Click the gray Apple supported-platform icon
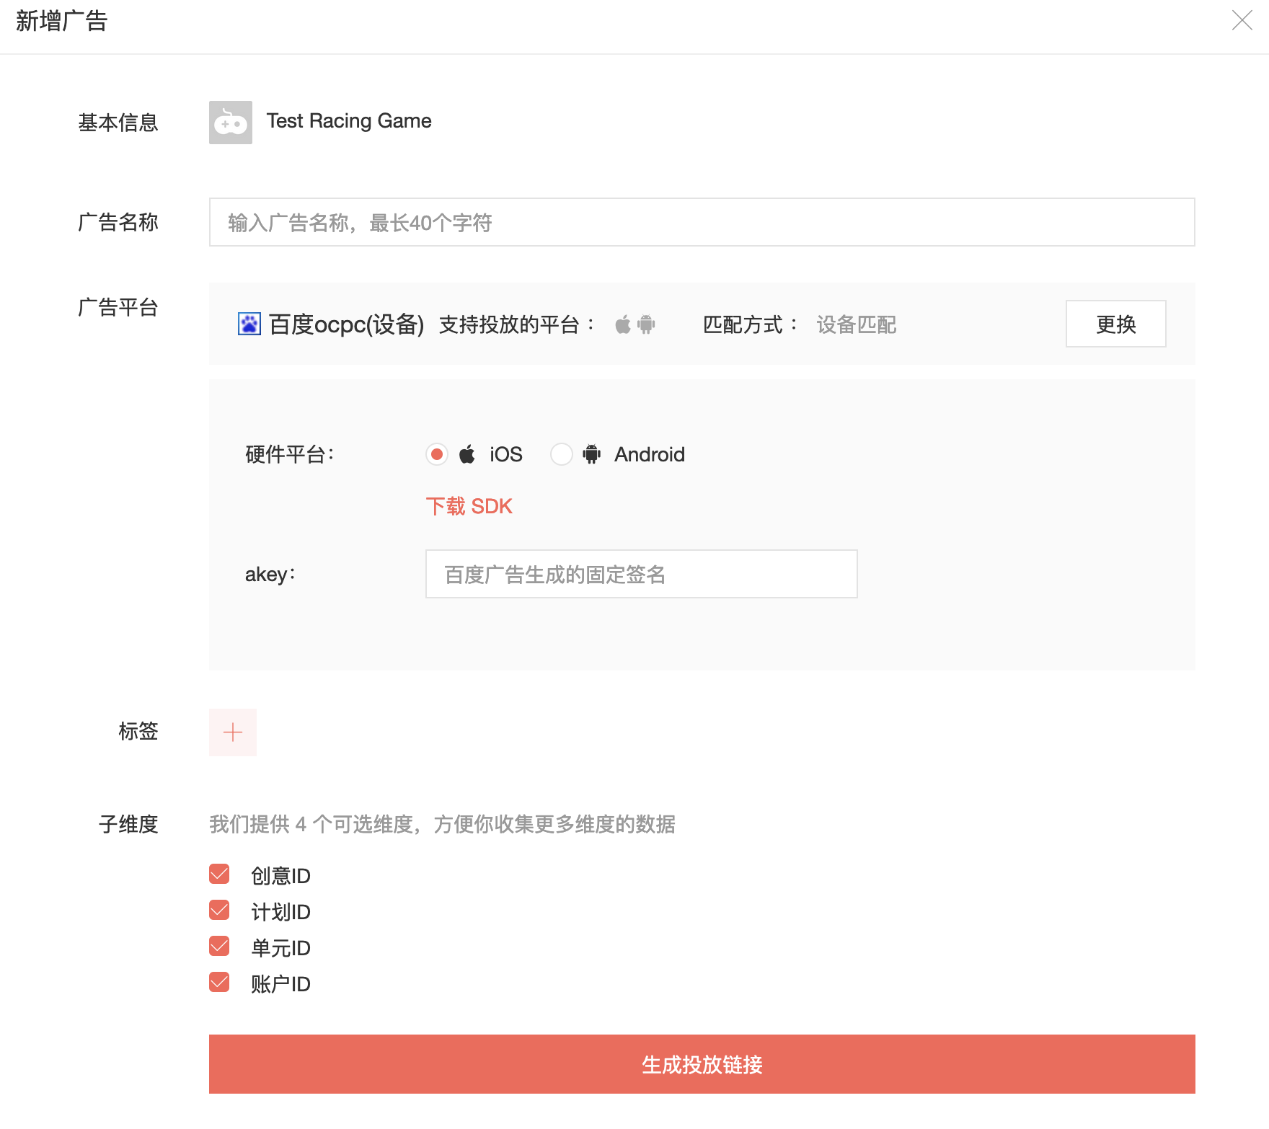 623,324
